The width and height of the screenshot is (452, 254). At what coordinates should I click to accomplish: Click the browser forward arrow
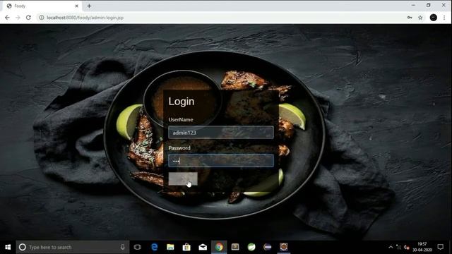click(x=18, y=18)
